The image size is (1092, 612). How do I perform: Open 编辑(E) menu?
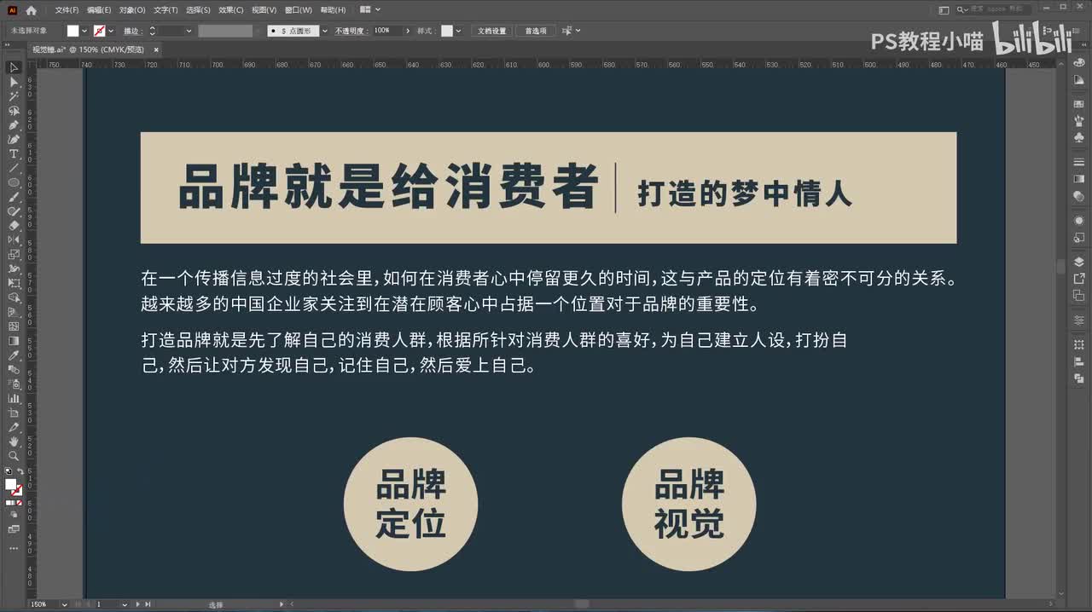(x=98, y=10)
